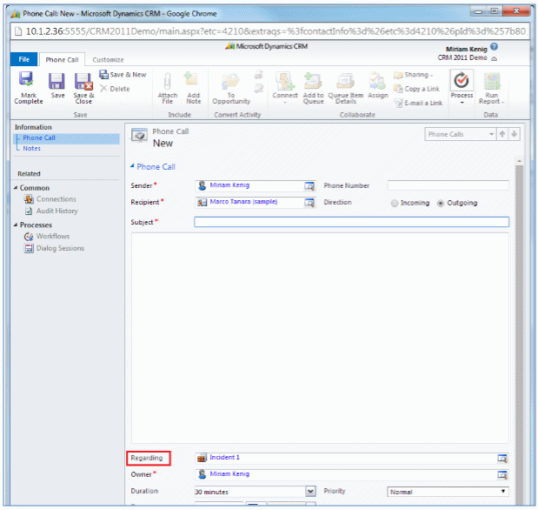Select the Outgoing direction radio button
Image resolution: width=538 pixels, height=510 pixels.
441,203
